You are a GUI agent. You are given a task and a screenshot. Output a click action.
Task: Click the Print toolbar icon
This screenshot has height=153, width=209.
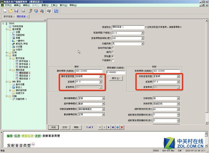coord(23,11)
